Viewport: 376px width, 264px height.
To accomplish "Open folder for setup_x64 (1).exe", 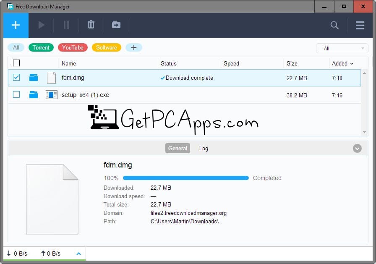I will click(34, 95).
